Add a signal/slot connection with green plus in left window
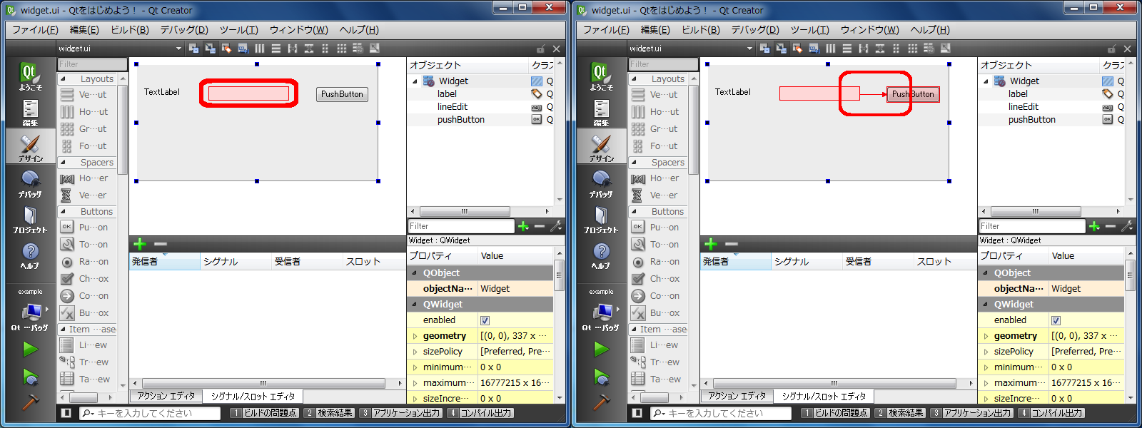1142x428 pixels. [140, 244]
